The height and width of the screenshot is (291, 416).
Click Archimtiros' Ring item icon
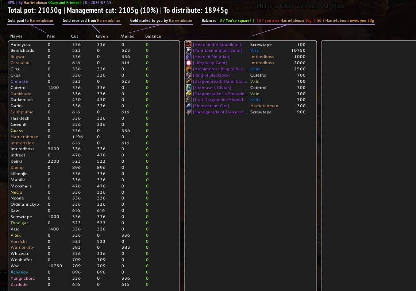(x=189, y=69)
